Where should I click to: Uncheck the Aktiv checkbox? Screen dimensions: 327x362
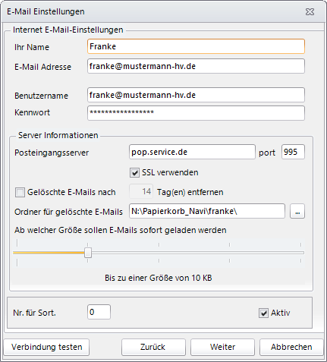tap(263, 313)
